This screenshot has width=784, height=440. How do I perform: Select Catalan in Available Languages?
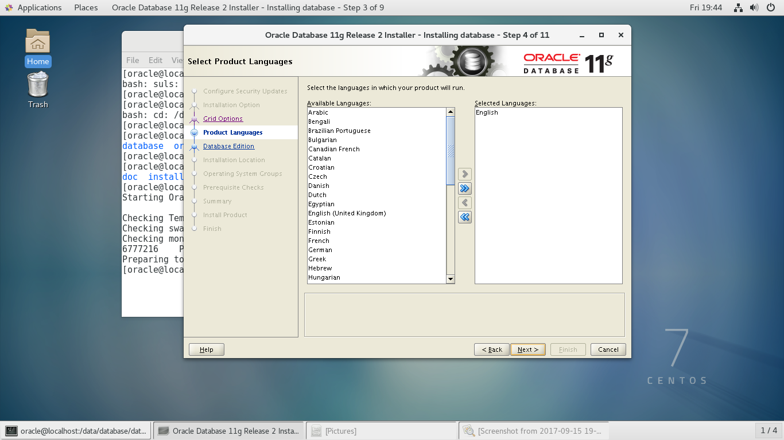click(377, 158)
